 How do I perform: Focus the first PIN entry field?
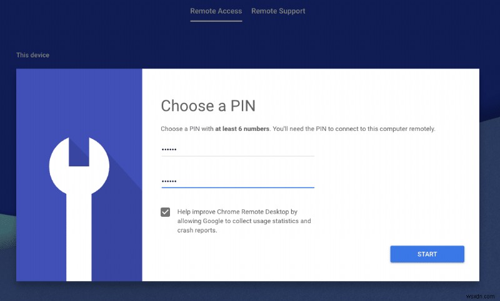[x=237, y=150]
